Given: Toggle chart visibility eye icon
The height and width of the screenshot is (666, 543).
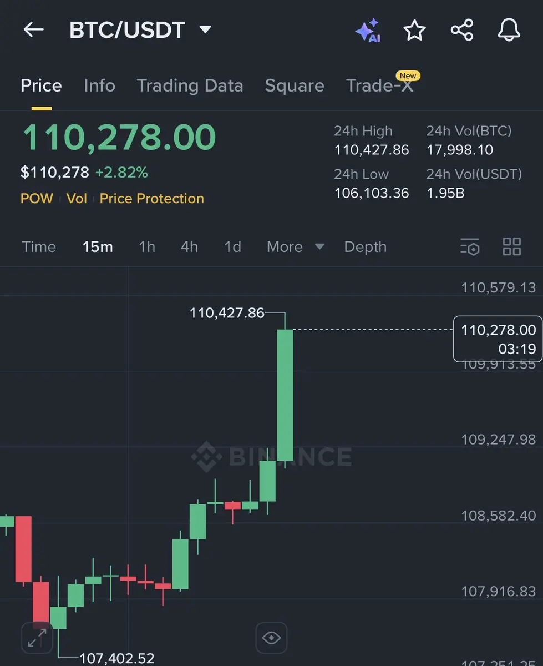Looking at the screenshot, I should point(271,638).
